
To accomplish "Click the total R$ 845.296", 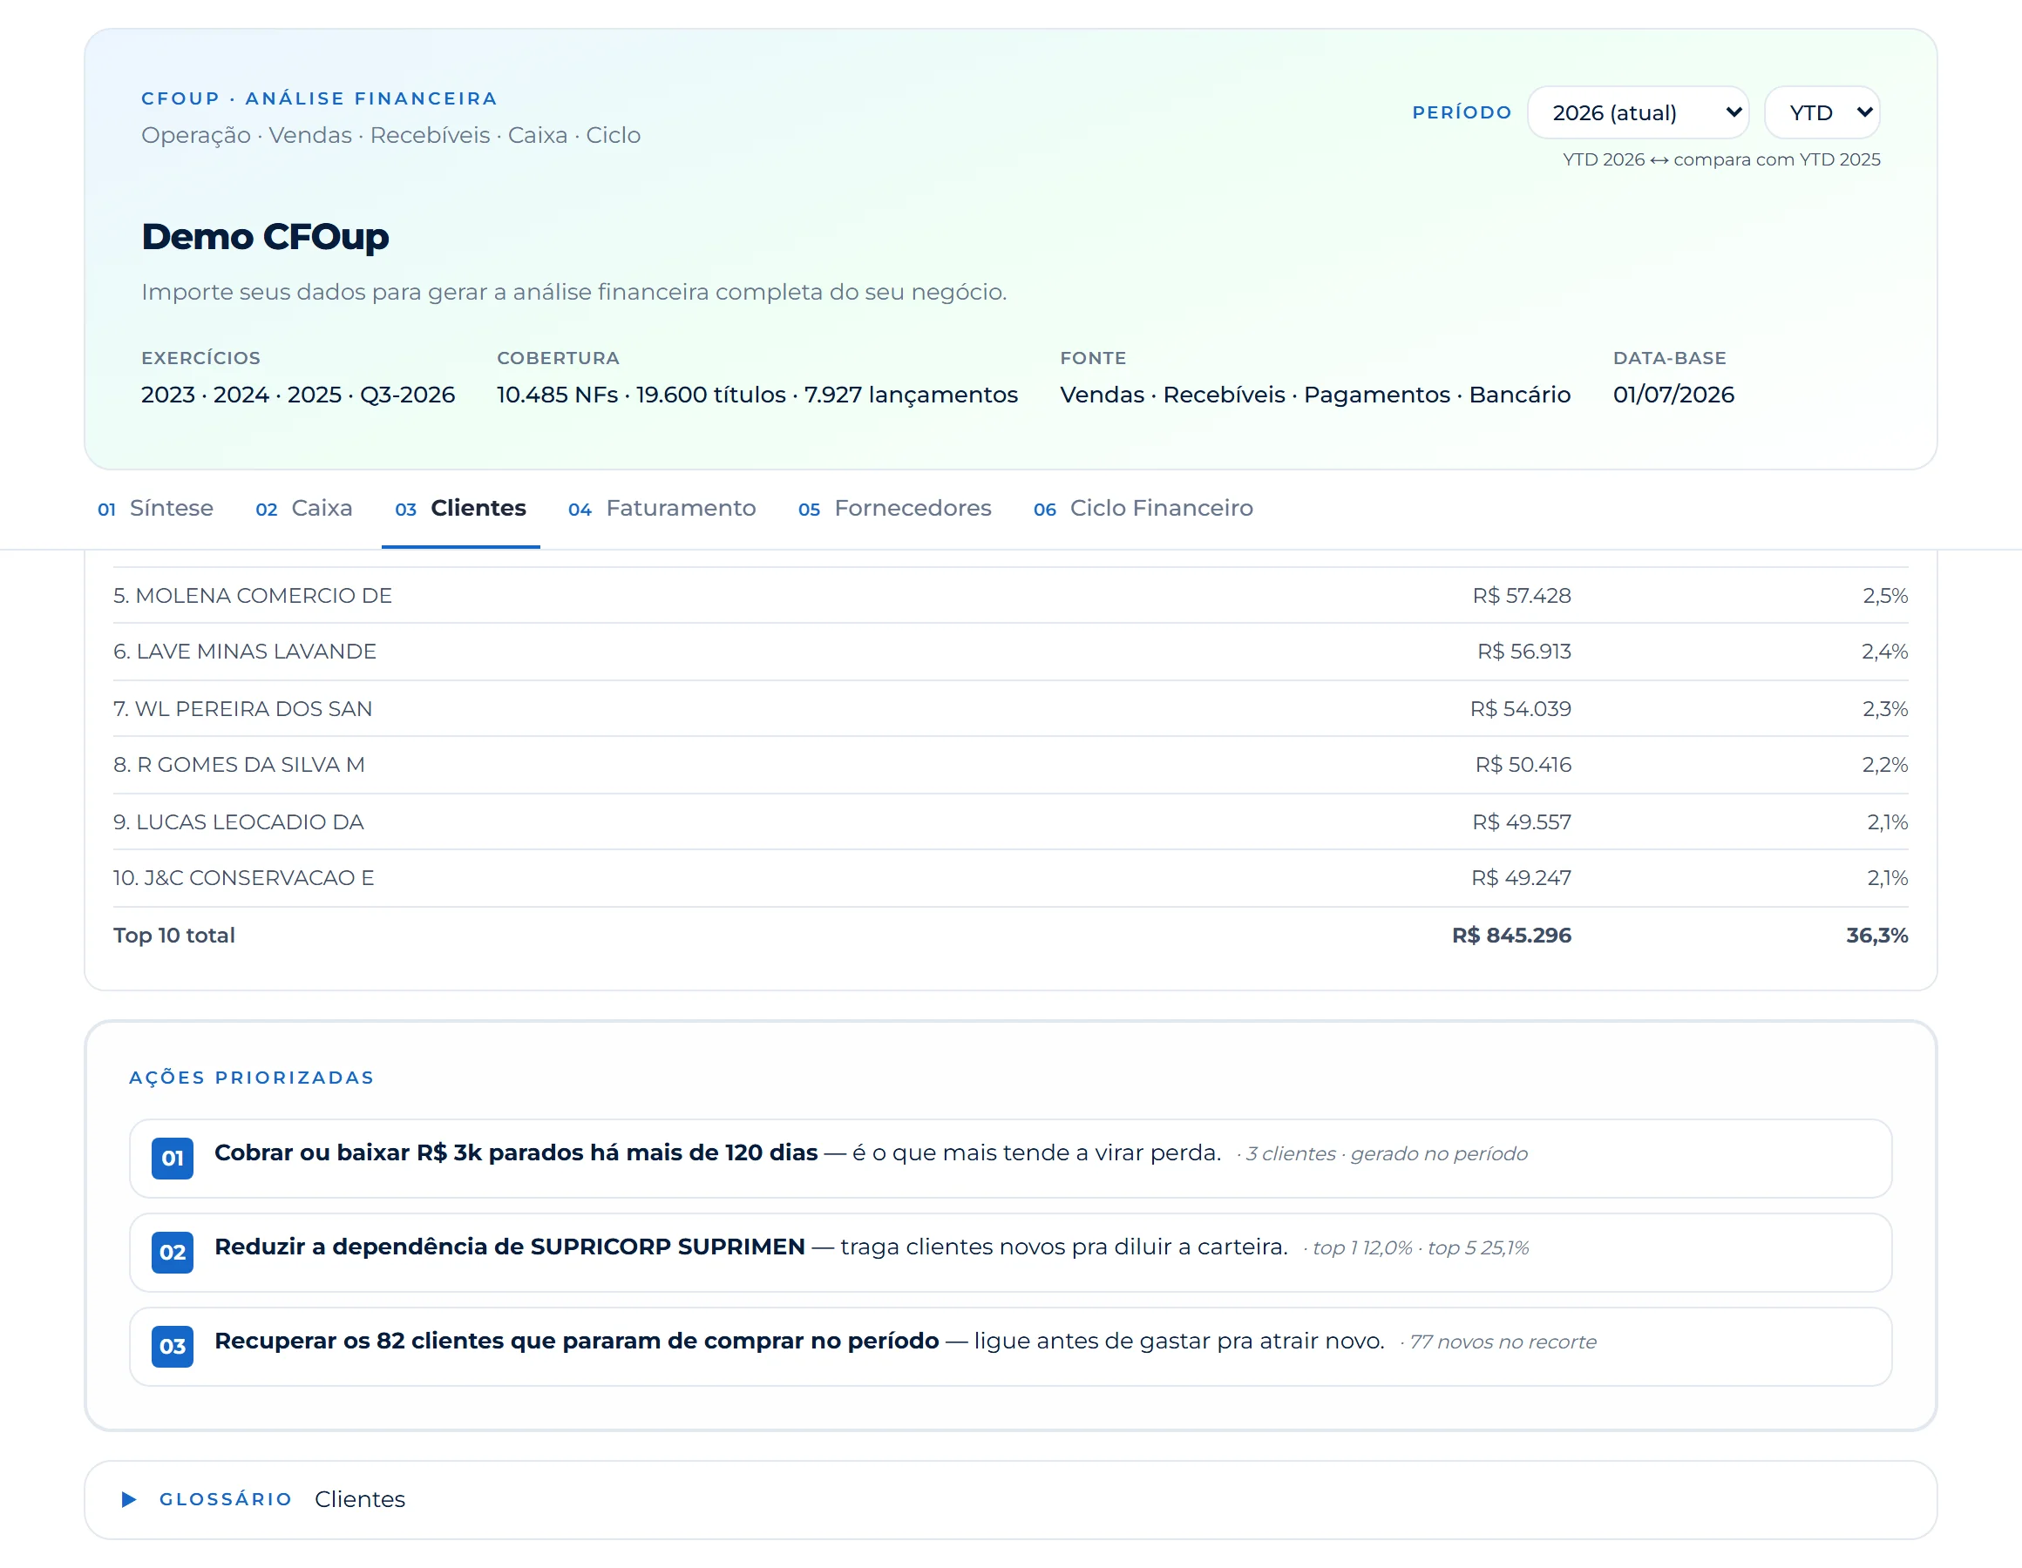I will point(1511,935).
